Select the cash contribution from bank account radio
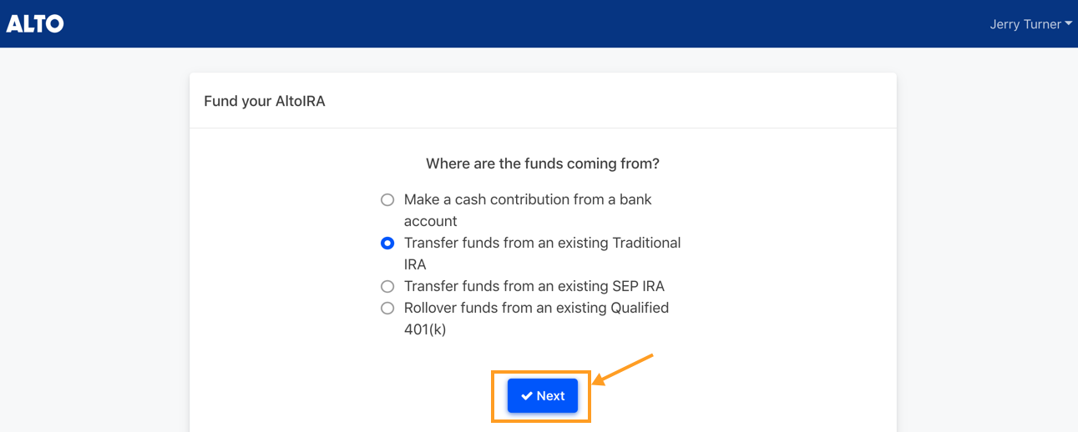1078x432 pixels. pyautogui.click(x=387, y=200)
